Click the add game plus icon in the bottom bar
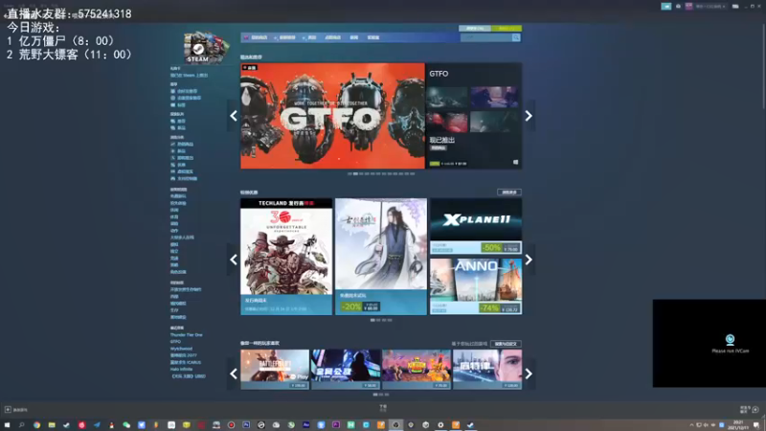The image size is (766, 431). click(x=8, y=410)
